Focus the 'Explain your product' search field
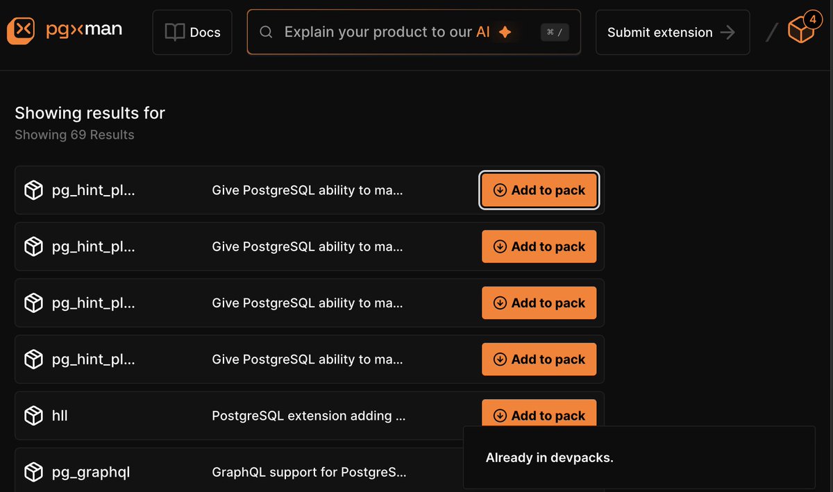Screen dimensions: 833x492 414,32
